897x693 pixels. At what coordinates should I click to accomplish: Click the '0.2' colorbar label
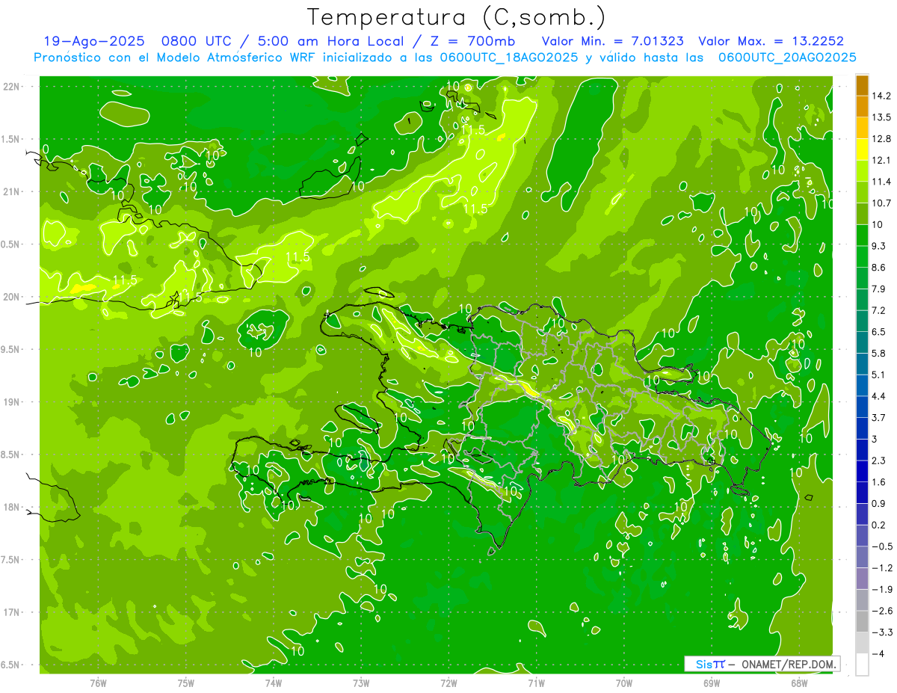click(x=879, y=525)
